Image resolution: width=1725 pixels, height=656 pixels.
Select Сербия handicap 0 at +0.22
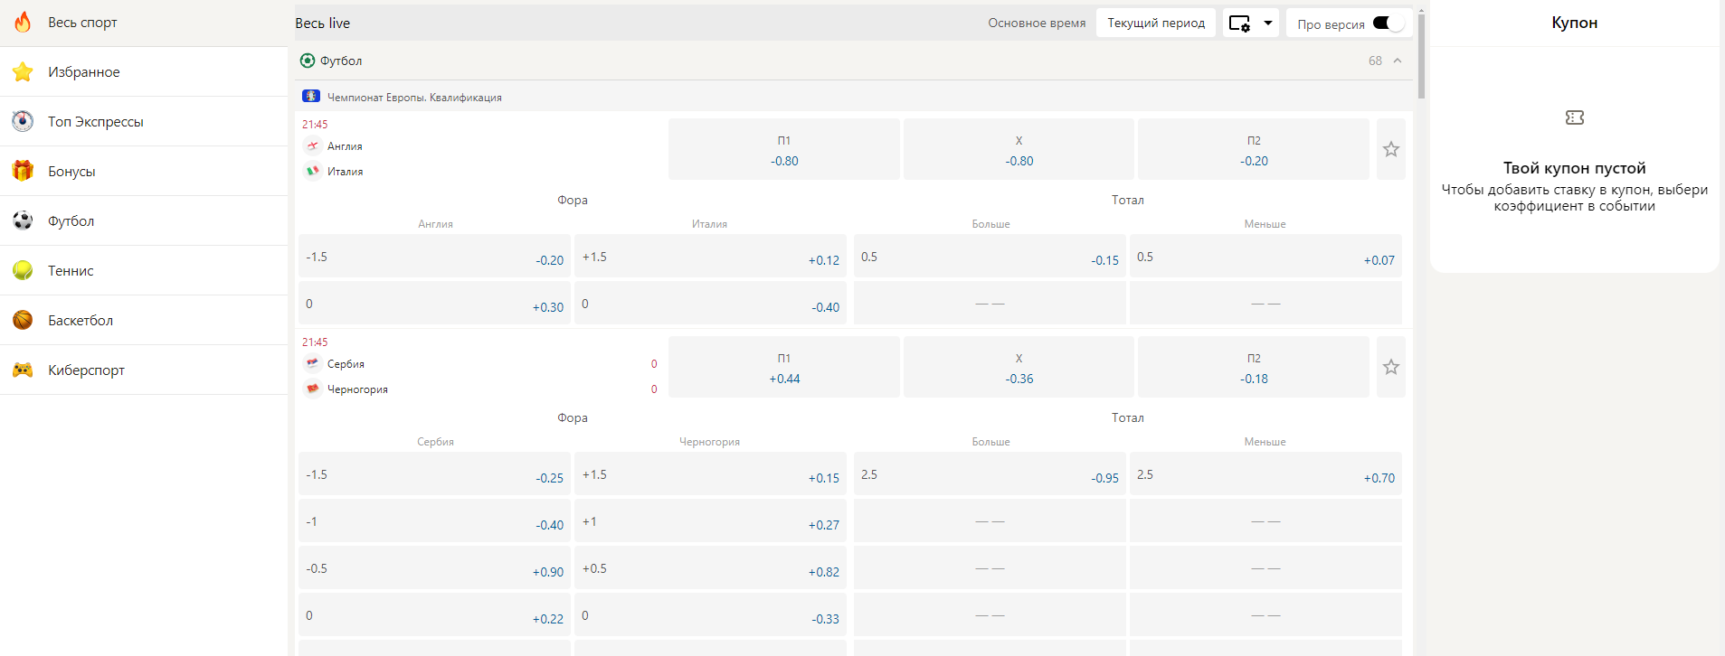434,614
